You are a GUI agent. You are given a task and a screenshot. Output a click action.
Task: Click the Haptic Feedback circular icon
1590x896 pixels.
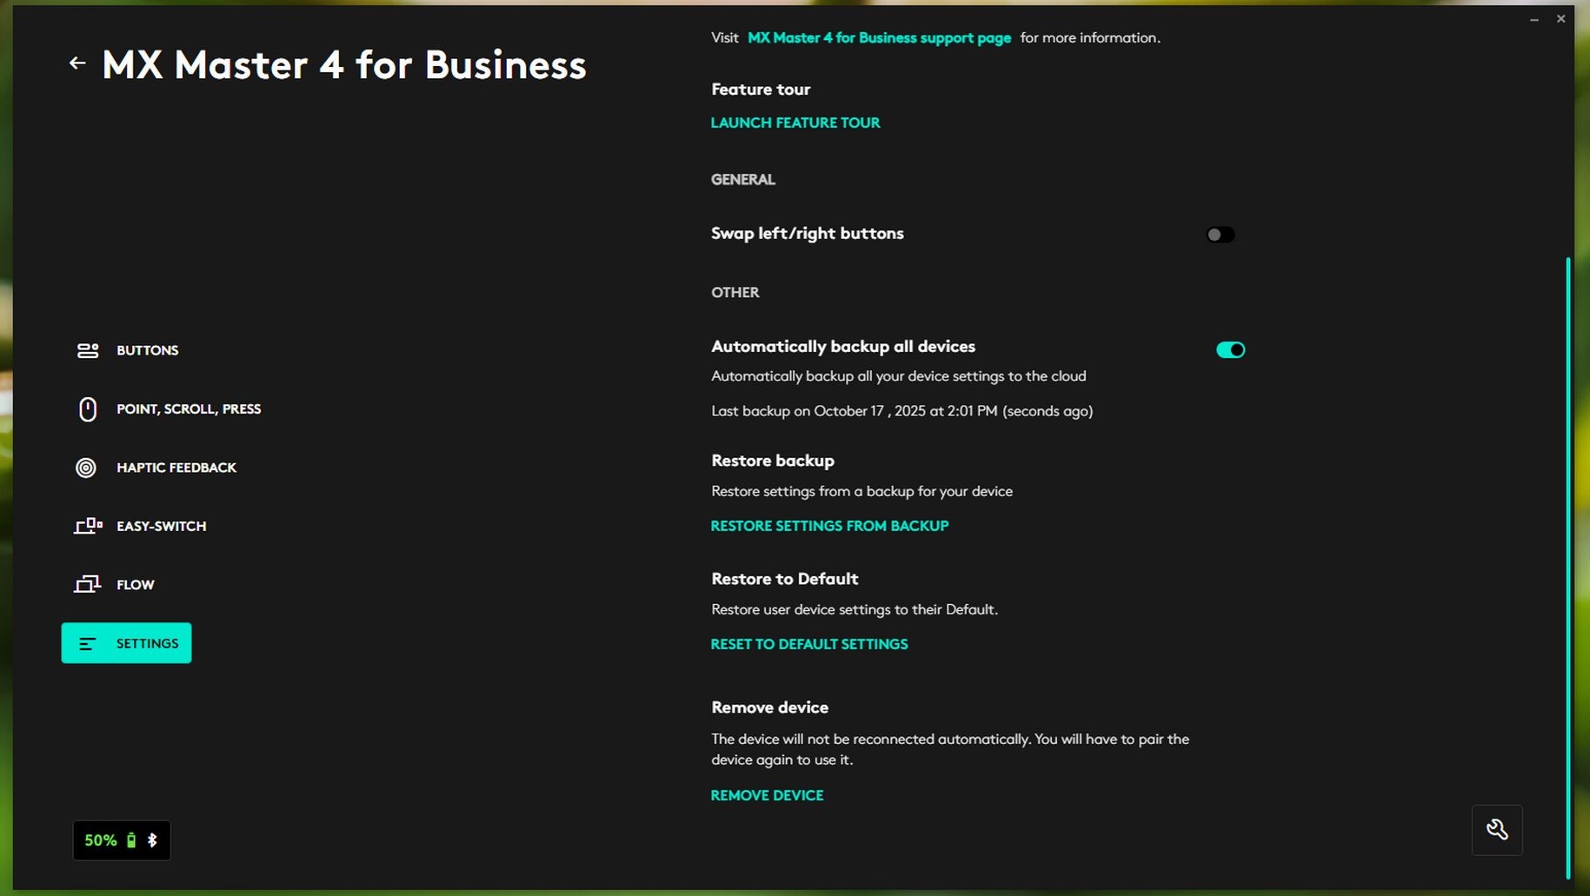click(86, 468)
